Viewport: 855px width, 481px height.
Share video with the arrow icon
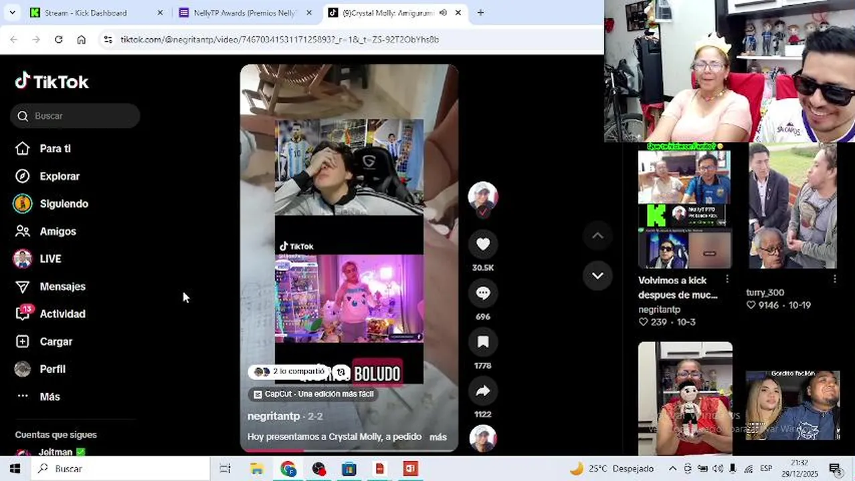pyautogui.click(x=483, y=391)
